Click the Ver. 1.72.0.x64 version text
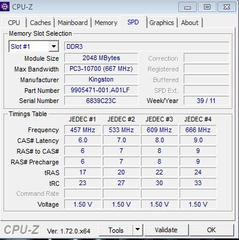The height and width of the screenshot is (240, 239). tap(68, 231)
